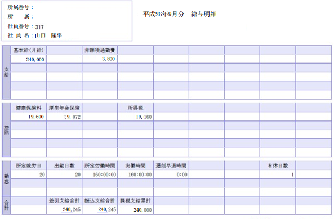Click the 基本給(月給) amount 240,000
This screenshot has height=219, width=334.
35,60
